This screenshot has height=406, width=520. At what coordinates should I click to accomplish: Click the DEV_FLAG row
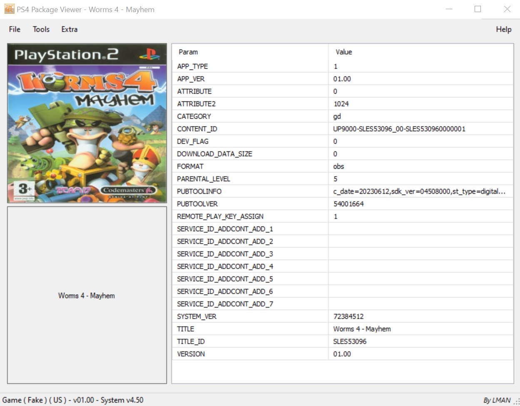(343, 141)
